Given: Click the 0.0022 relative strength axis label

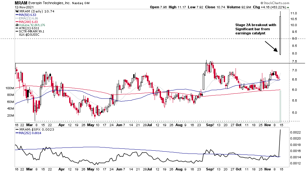Looking at the screenshot, I should (295, 133).
